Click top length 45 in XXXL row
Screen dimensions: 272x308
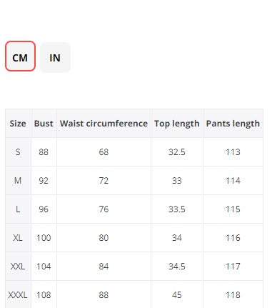(177, 295)
